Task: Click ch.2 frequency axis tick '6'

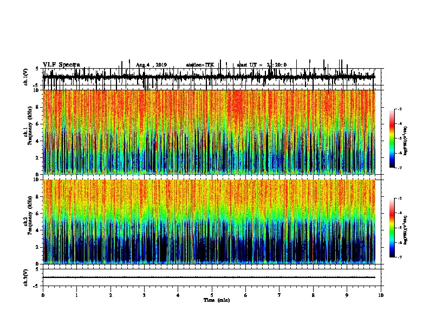Action: tap(38, 214)
